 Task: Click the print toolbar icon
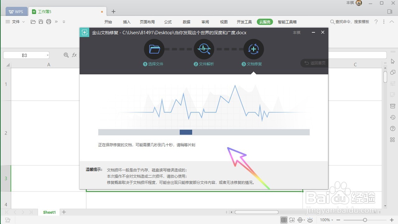[x=49, y=21]
